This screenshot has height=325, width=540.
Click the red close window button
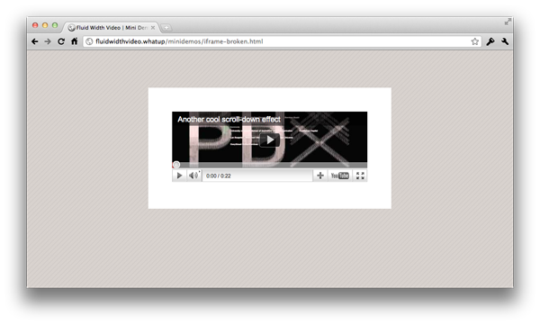click(35, 25)
